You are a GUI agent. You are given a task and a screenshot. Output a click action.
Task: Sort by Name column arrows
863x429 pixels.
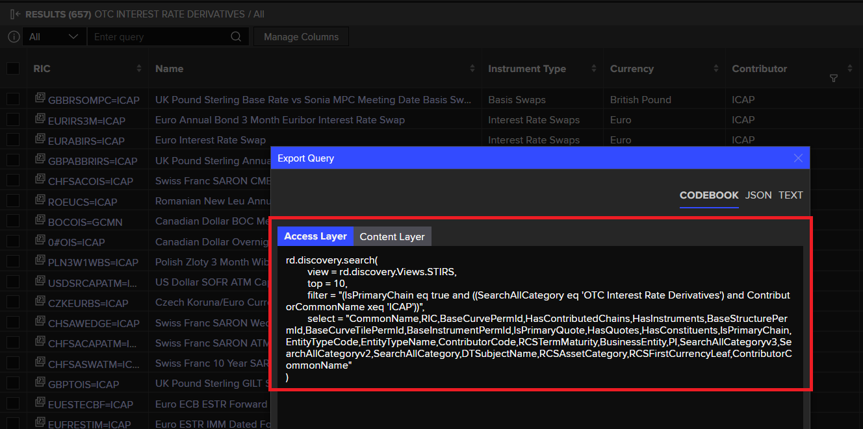472,69
